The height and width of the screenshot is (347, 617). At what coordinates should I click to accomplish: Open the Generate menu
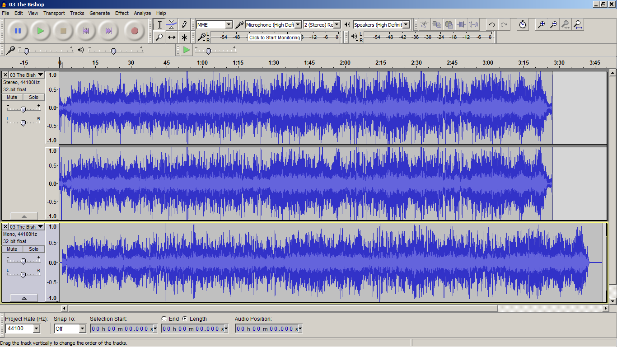[99, 13]
